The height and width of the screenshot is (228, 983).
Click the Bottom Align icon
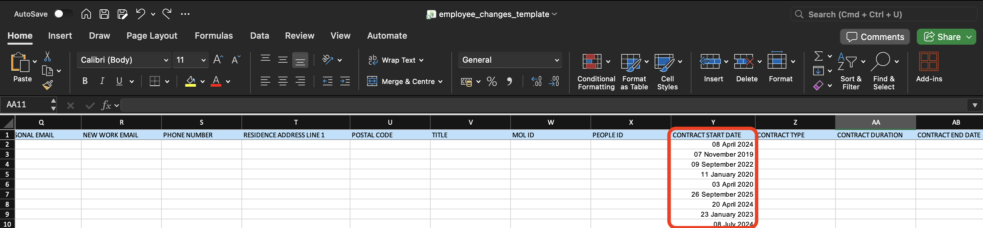tap(300, 60)
